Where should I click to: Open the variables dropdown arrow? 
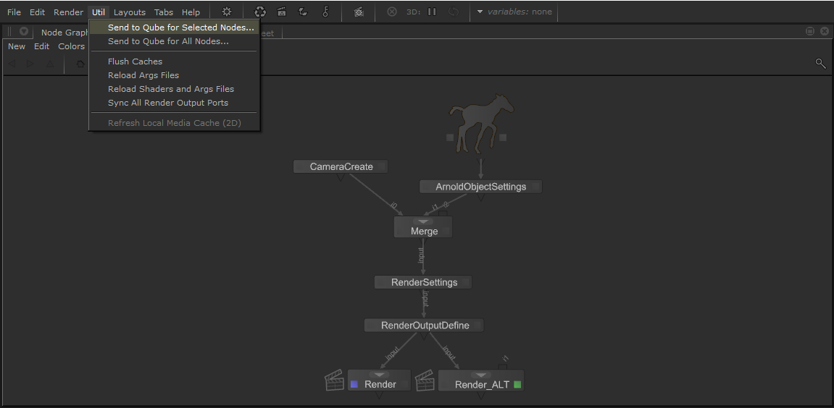coord(479,12)
